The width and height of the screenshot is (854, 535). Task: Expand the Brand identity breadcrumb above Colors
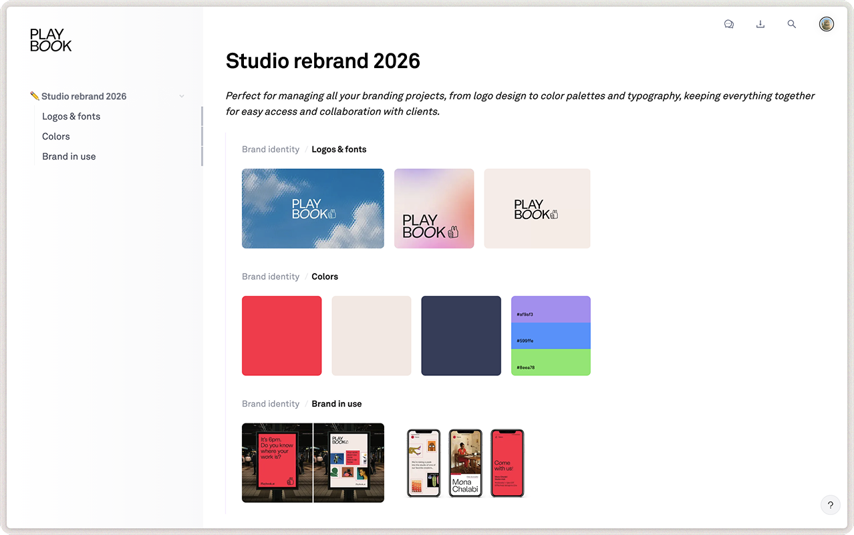click(270, 276)
